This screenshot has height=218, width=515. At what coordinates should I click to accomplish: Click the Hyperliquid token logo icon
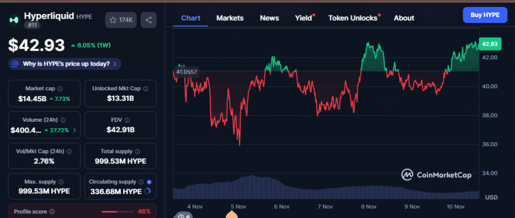[14, 20]
